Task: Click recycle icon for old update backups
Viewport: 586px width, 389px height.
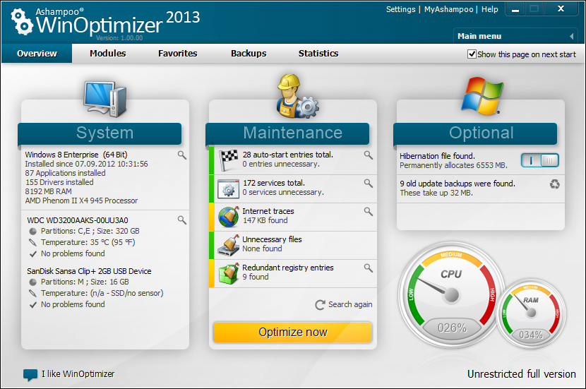Action: tap(555, 184)
